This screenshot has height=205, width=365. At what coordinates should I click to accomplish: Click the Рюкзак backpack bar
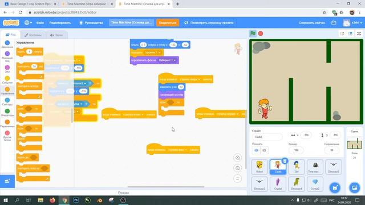pyautogui.click(x=123, y=192)
